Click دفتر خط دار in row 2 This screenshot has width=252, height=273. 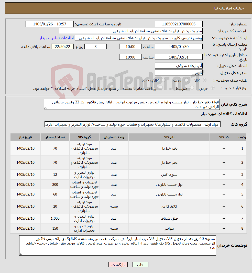pyautogui.click(x=169, y=163)
